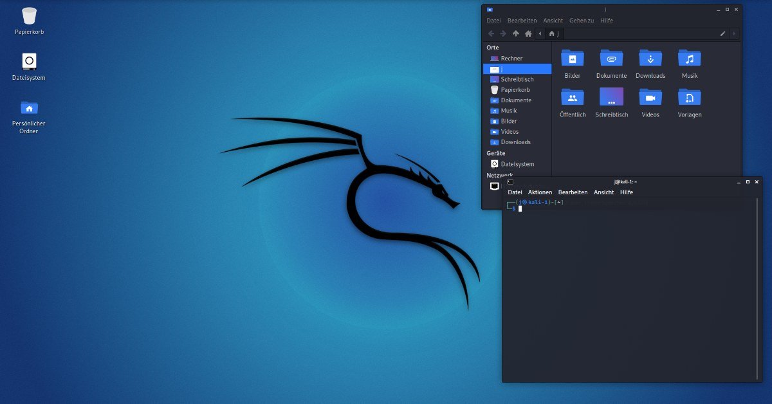Open the Papierkorb desktop icon
The height and width of the screenshot is (404, 772).
pos(29,21)
